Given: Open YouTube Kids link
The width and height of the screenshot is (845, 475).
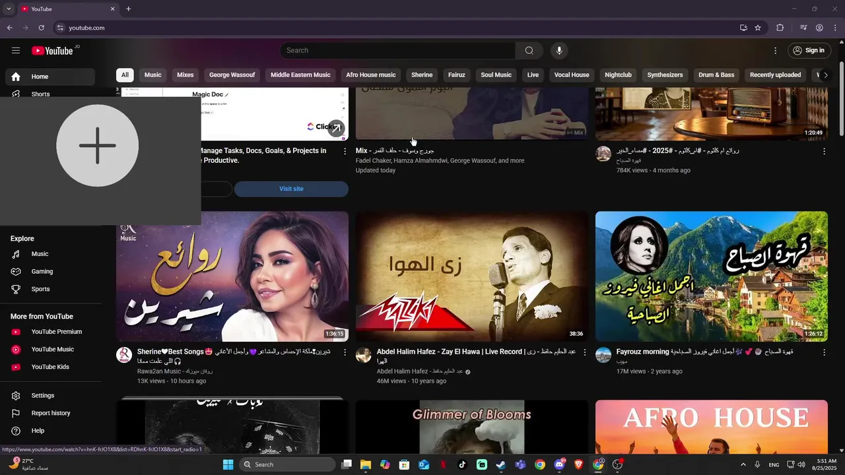Looking at the screenshot, I should (50, 367).
